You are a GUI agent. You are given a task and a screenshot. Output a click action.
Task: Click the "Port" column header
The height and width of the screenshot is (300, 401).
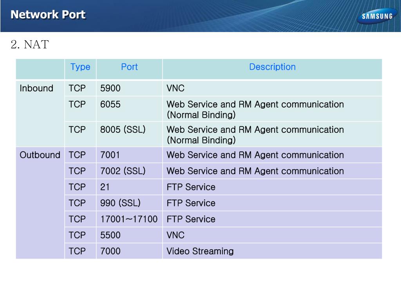point(129,67)
